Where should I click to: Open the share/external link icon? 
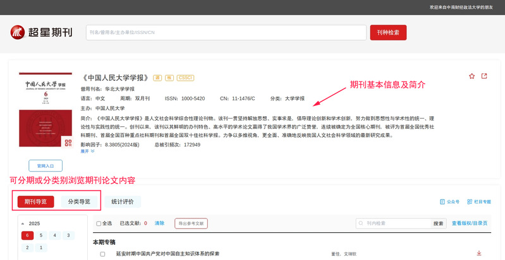(484, 76)
